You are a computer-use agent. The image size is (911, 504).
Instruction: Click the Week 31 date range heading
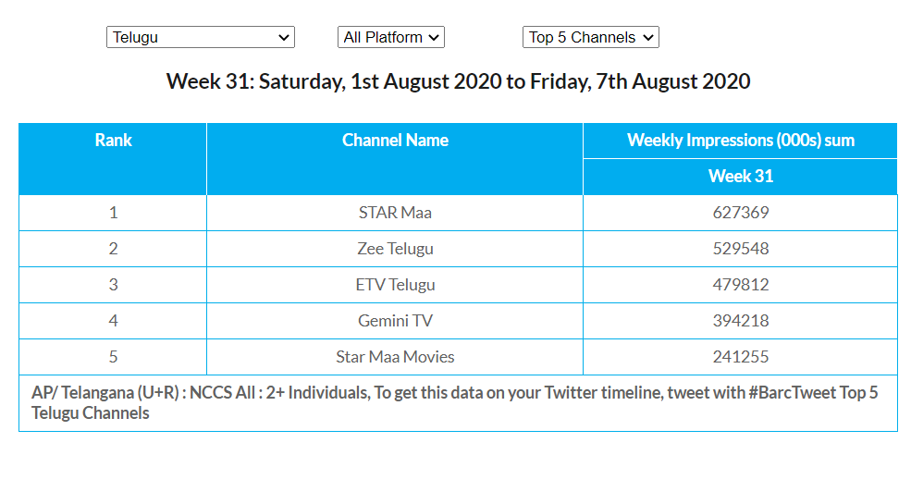click(x=458, y=81)
